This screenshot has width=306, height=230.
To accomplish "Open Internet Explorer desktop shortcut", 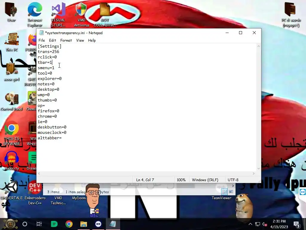I will click(35, 14).
